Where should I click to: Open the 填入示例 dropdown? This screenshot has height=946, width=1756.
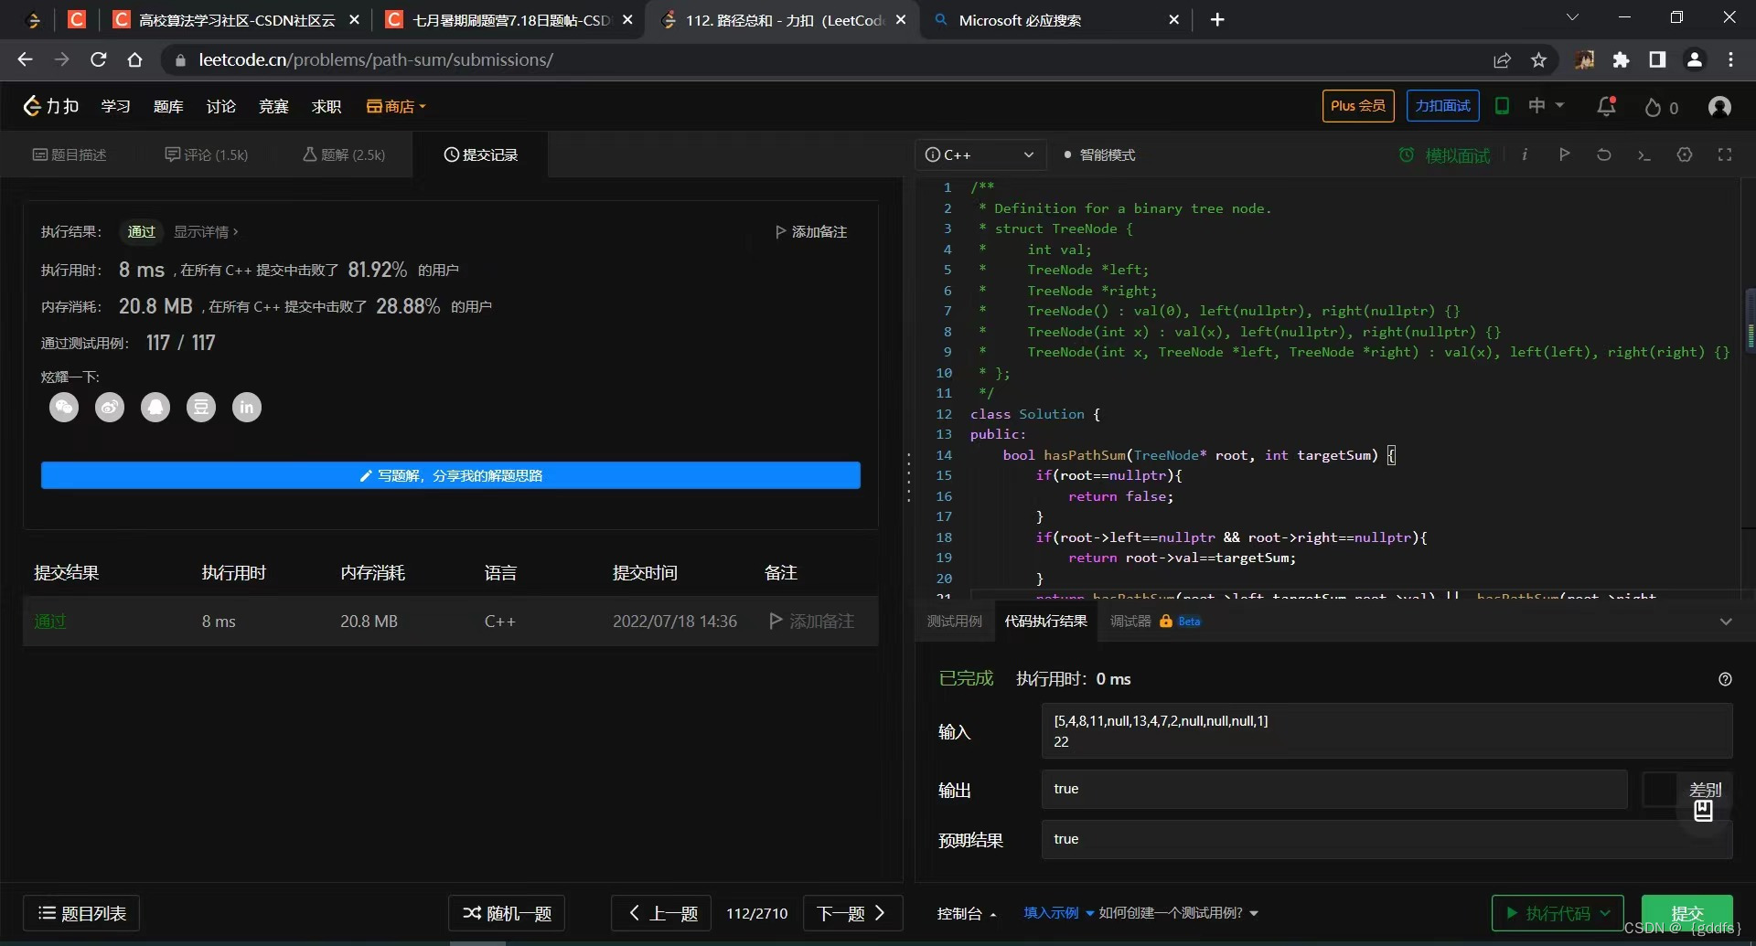coord(1058,913)
